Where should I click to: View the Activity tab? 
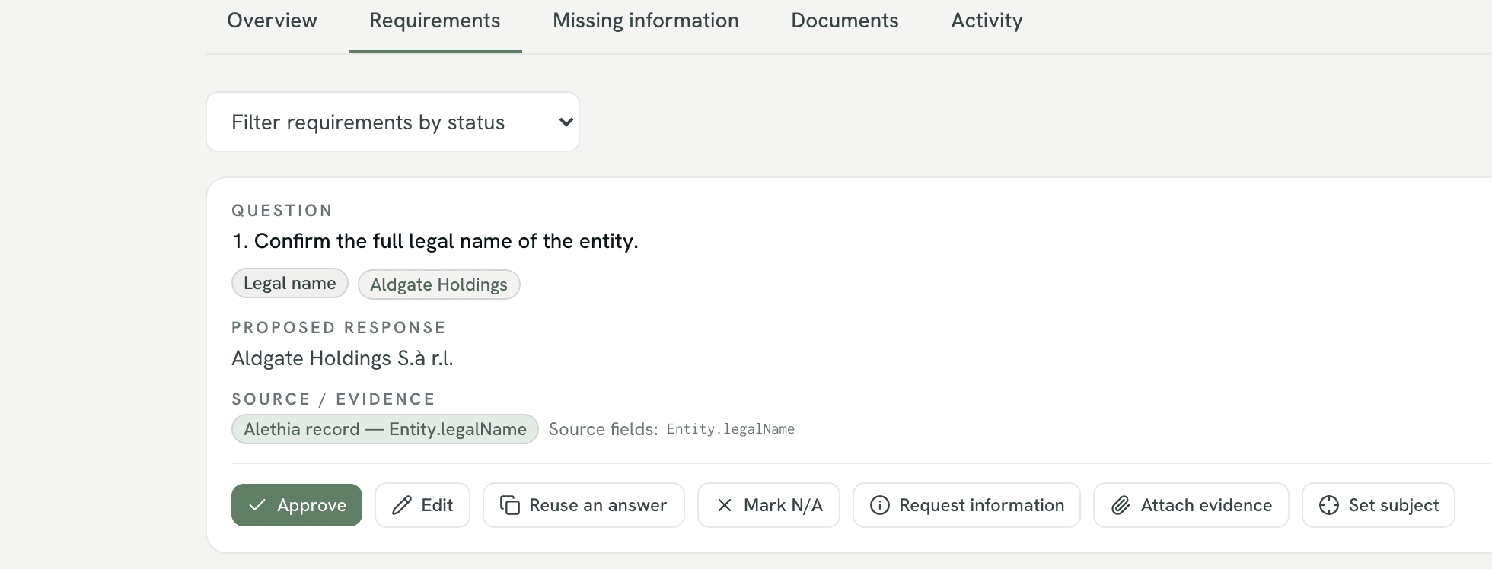(987, 21)
